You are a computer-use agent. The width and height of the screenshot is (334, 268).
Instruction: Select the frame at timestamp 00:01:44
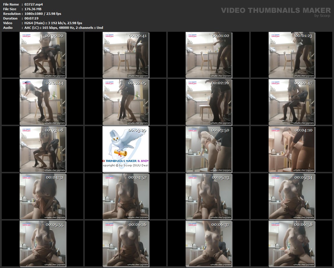43,102
